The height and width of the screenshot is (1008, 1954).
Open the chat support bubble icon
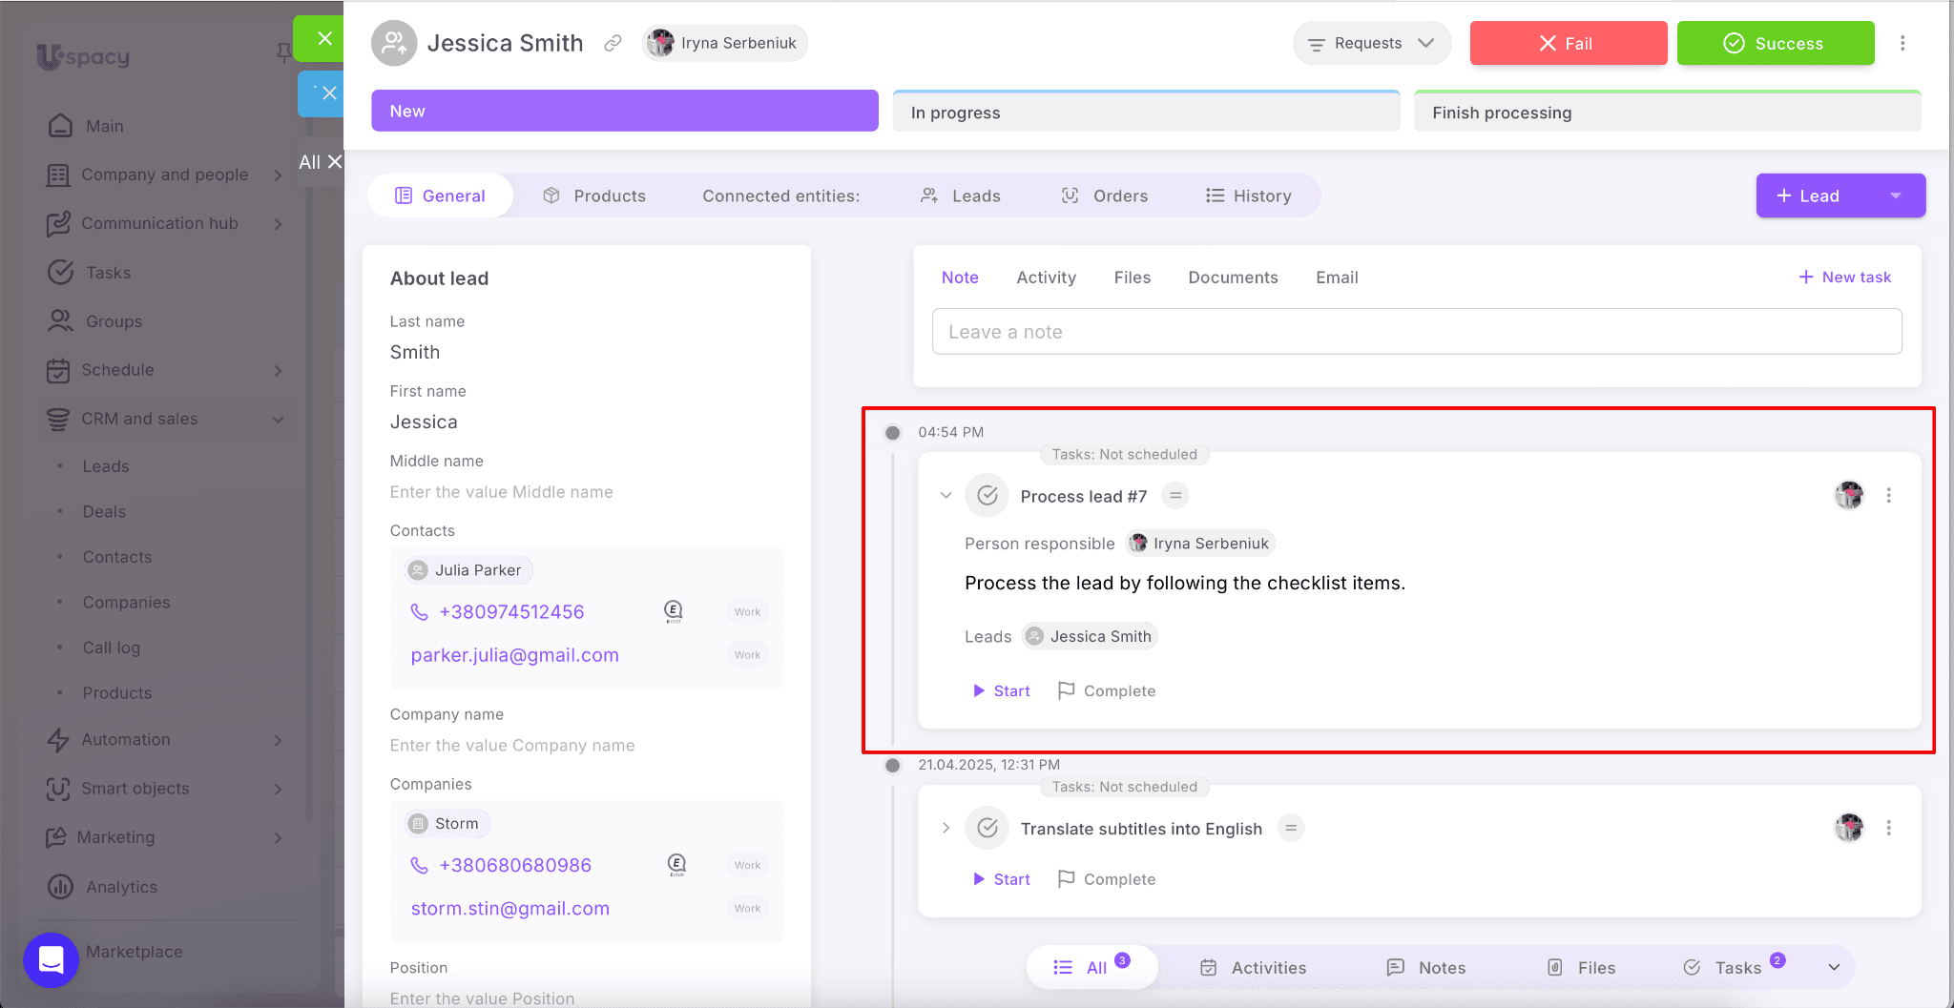pos(51,959)
